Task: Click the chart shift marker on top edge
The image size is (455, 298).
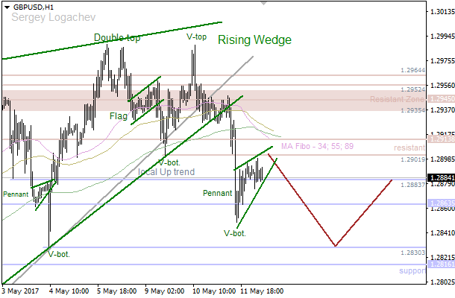Action: tap(263, 3)
